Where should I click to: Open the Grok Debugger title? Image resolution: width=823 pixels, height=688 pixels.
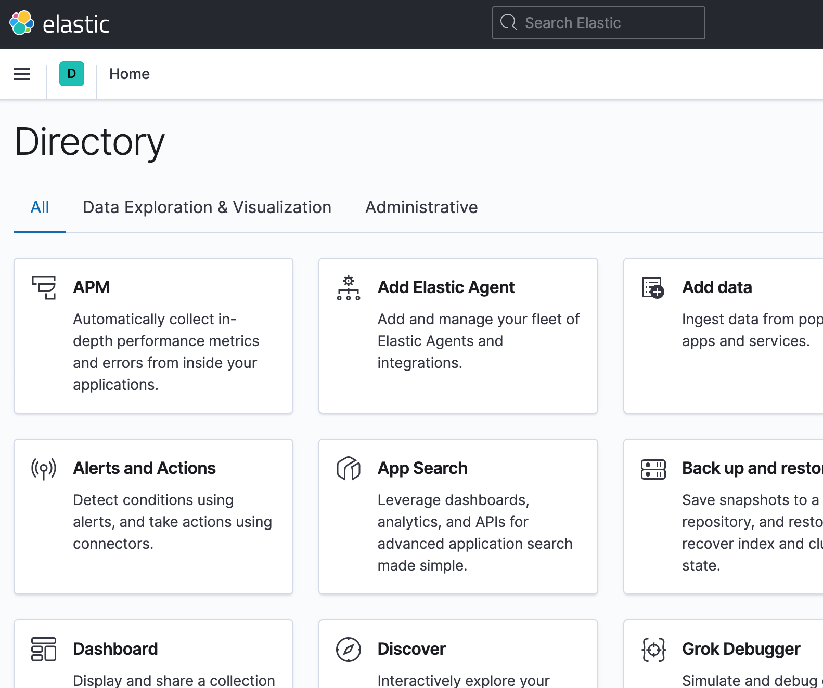tap(741, 649)
